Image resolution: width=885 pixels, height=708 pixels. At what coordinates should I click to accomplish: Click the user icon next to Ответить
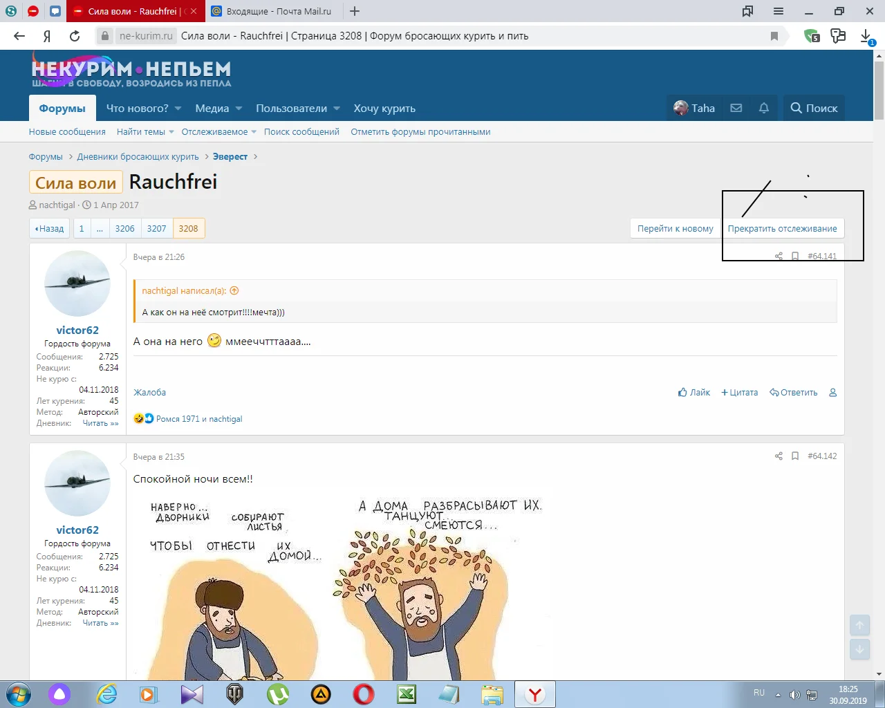pos(832,393)
